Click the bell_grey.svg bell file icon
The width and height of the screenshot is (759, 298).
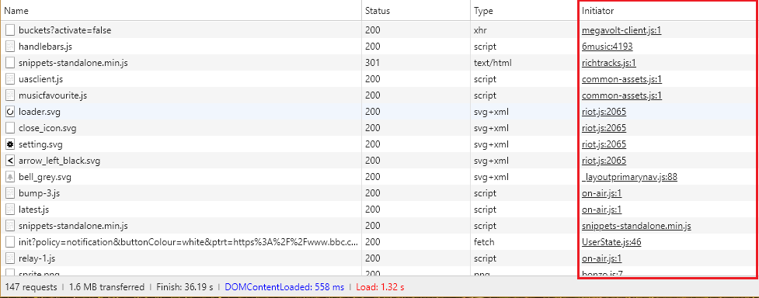[9, 177]
